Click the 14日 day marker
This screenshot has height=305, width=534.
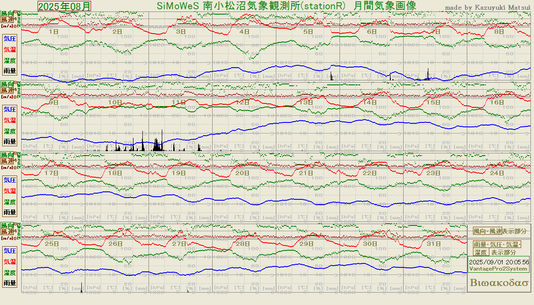click(370, 102)
